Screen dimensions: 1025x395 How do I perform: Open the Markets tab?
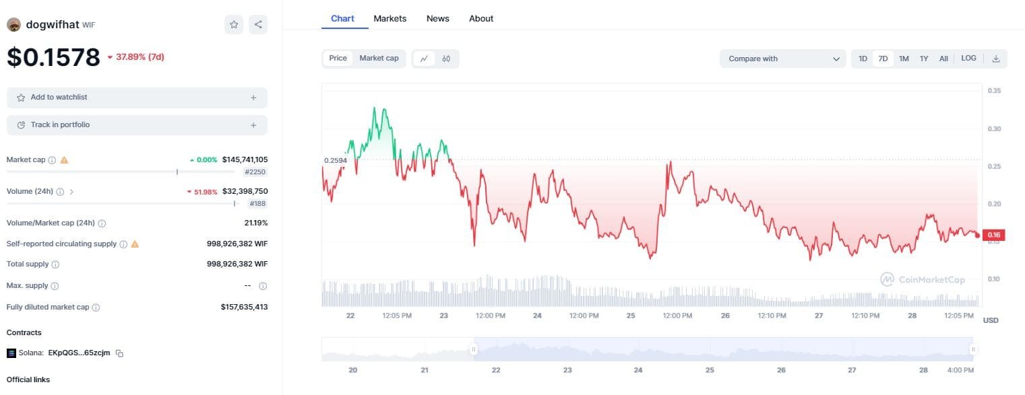(x=390, y=19)
